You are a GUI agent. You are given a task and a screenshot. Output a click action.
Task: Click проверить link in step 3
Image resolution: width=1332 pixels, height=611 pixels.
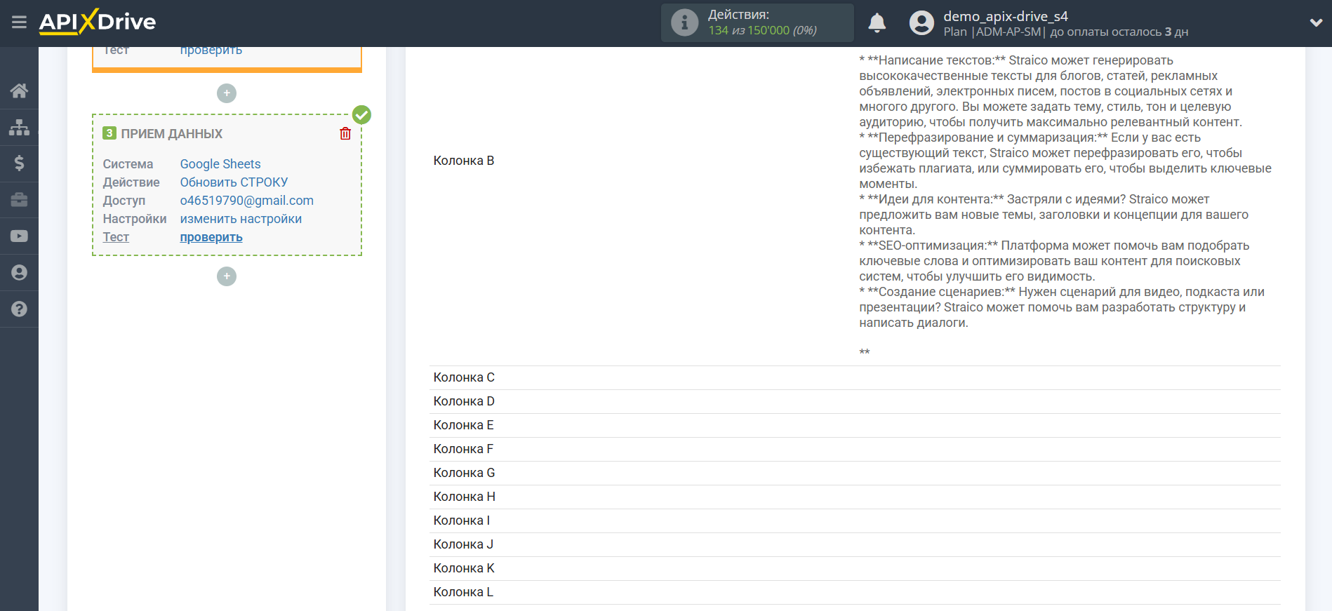pyautogui.click(x=211, y=237)
